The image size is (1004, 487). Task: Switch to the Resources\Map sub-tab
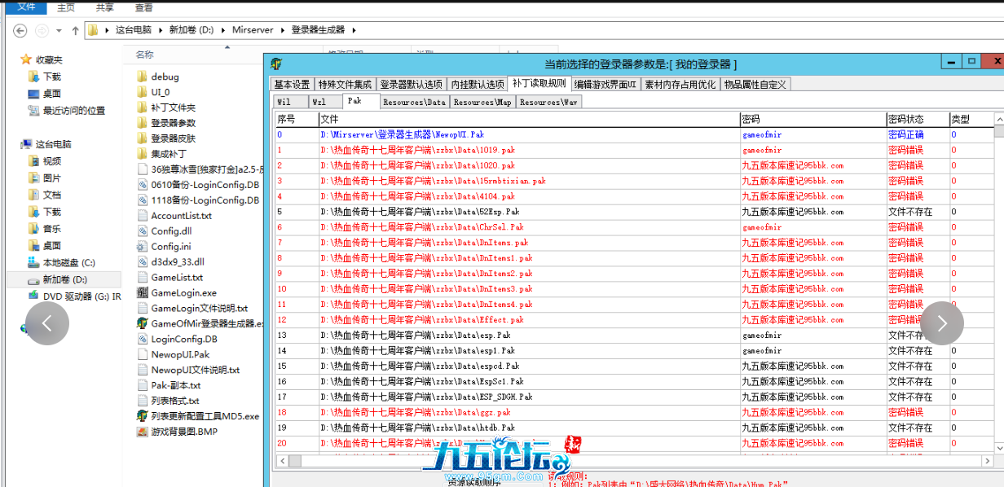[482, 102]
